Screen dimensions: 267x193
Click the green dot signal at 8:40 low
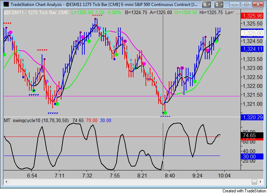pyautogui.click(x=165, y=113)
